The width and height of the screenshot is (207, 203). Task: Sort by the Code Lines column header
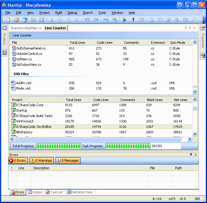105,43
